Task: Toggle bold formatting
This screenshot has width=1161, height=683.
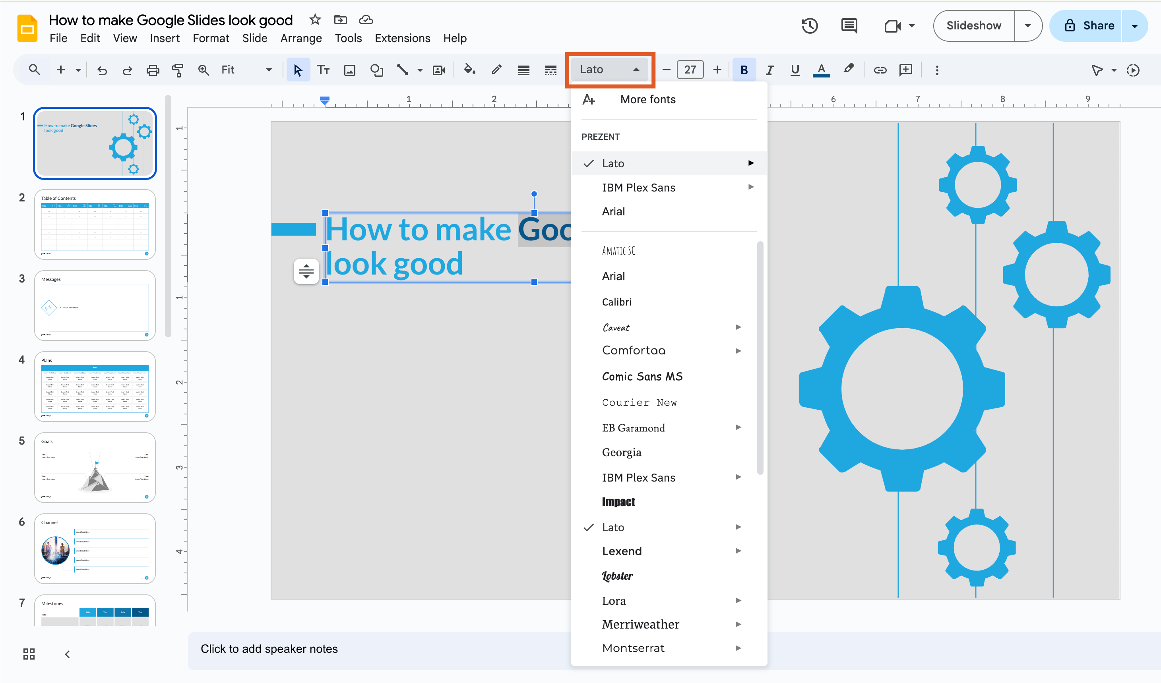Action: click(x=744, y=70)
